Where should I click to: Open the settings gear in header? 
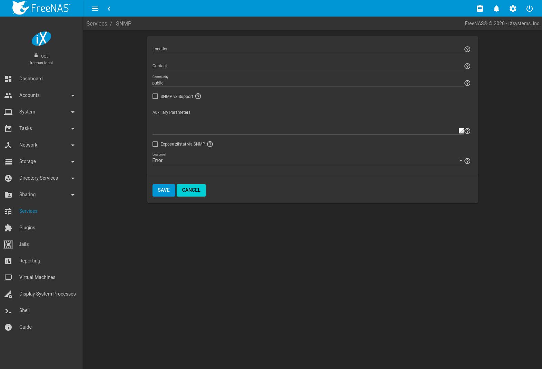click(513, 9)
